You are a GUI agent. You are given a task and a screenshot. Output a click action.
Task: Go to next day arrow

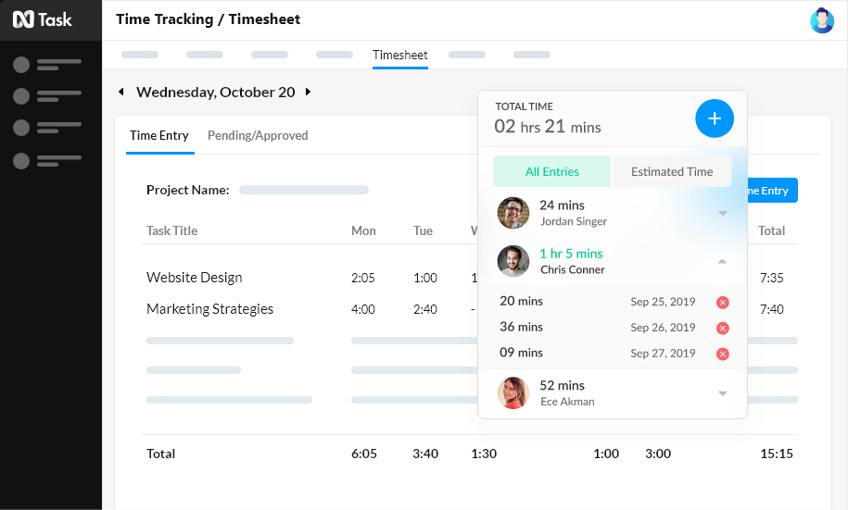(x=309, y=93)
